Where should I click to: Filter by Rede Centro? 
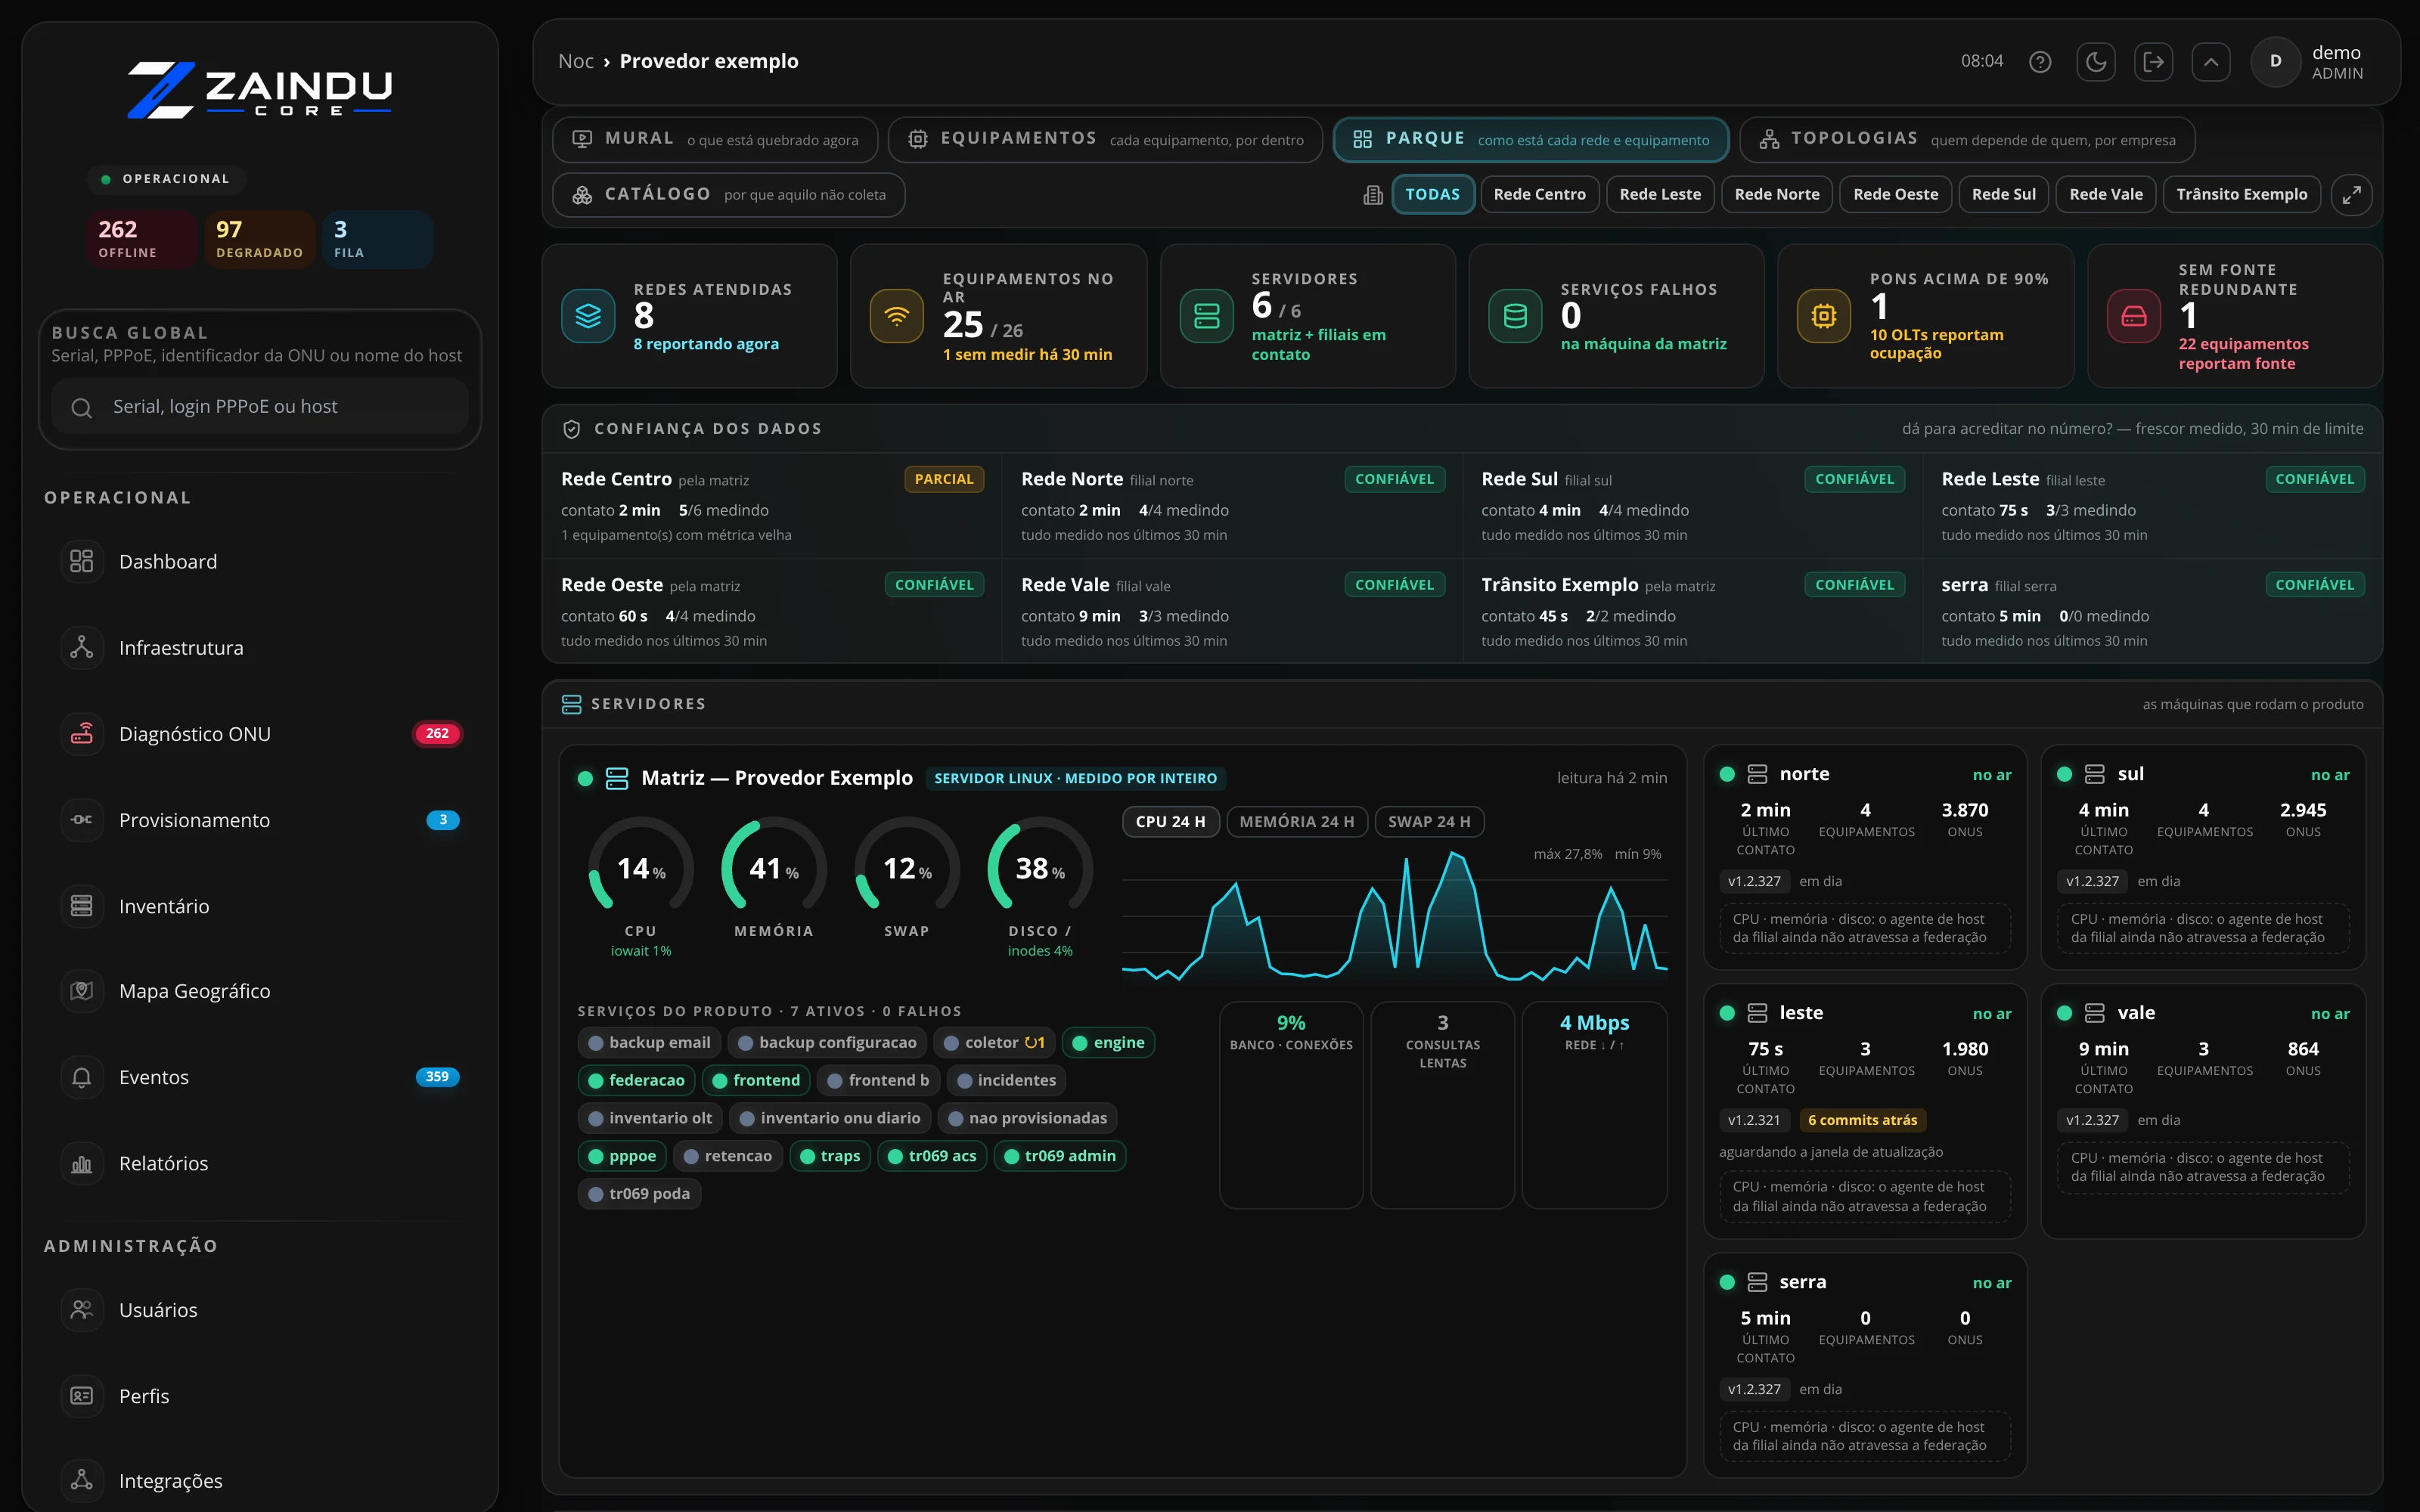(1539, 194)
